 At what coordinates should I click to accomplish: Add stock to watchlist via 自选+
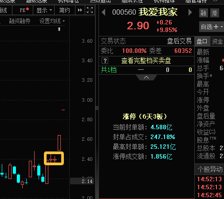pos(209,27)
